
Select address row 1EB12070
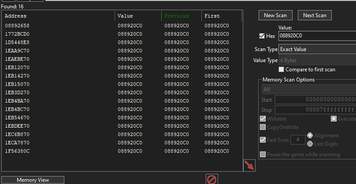pyautogui.click(x=122, y=67)
